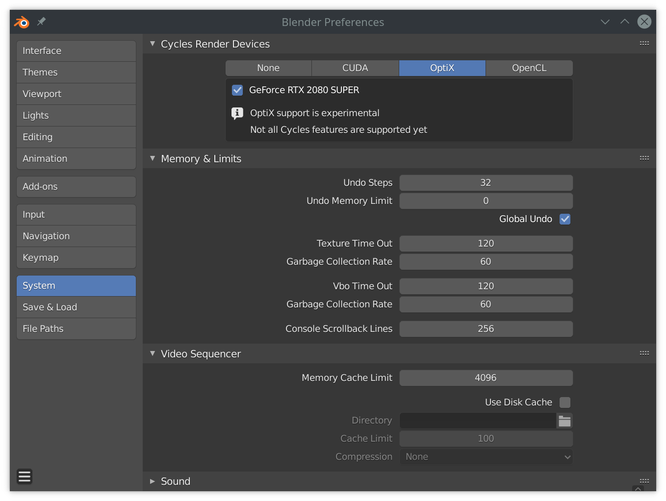Click the Vbo Time Out field
The width and height of the screenshot is (666, 501).
(486, 286)
